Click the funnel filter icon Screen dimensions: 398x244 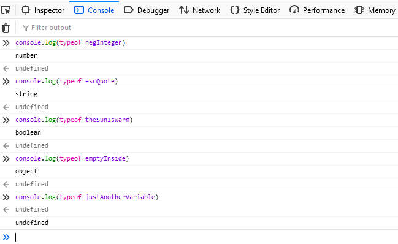click(25, 28)
